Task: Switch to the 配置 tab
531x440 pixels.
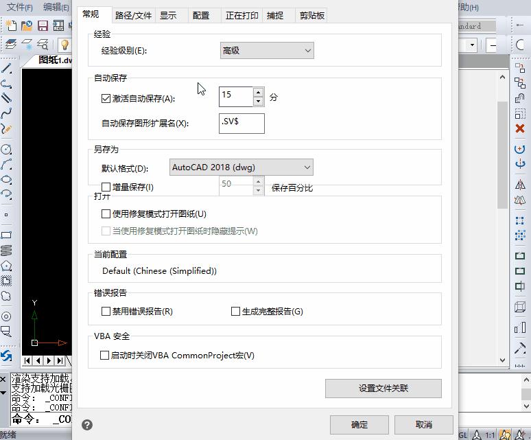Action: coord(201,16)
